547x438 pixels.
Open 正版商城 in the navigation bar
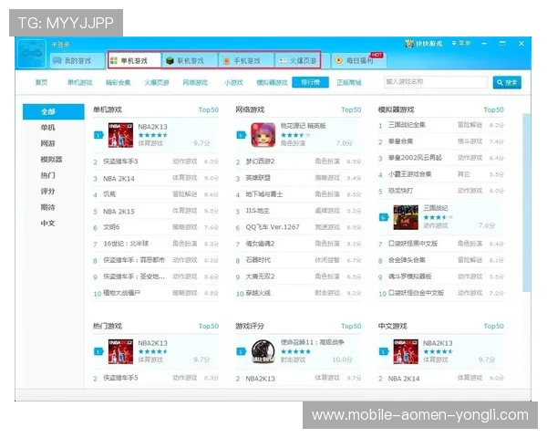(x=349, y=82)
